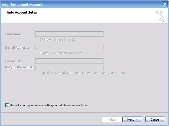The width and height of the screenshot is (169, 126).
Task: Click the 'Retype Password:' label
Action: point(19,67)
